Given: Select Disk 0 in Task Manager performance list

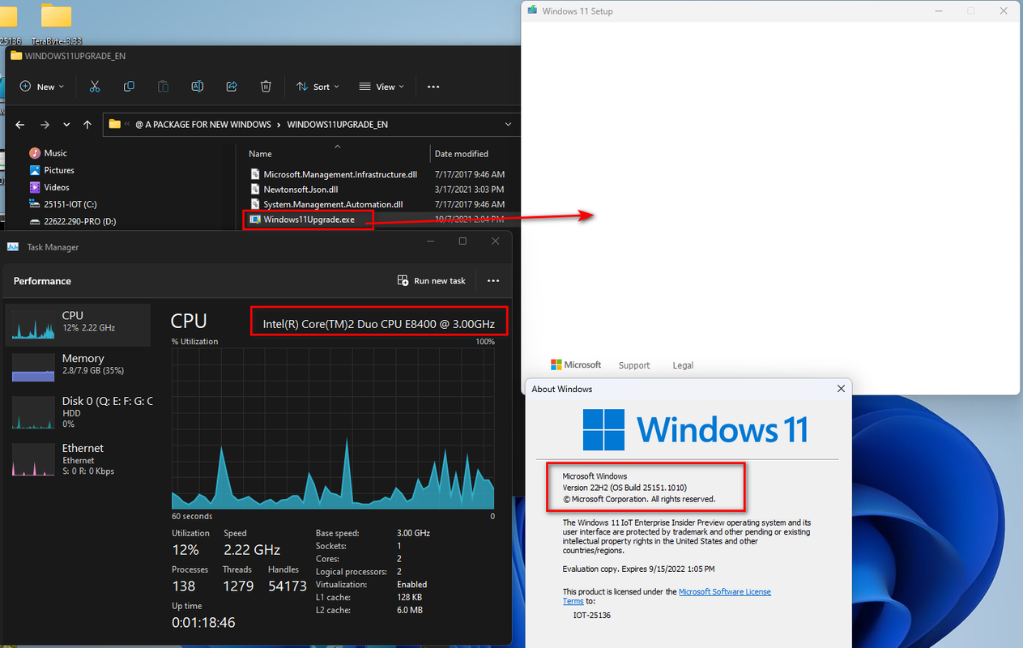Looking at the screenshot, I should pos(78,411).
